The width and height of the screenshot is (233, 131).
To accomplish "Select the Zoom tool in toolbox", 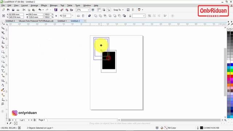I will tap(3, 37).
